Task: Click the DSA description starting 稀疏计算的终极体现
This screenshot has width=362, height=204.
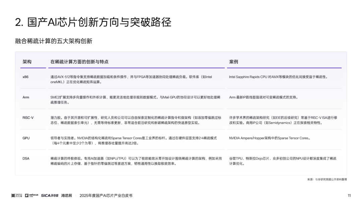Action: 136,161
